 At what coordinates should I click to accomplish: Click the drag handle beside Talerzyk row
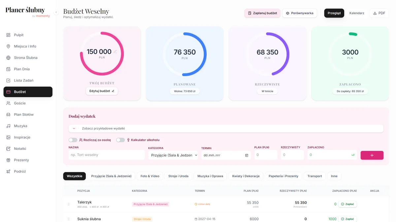69,204
